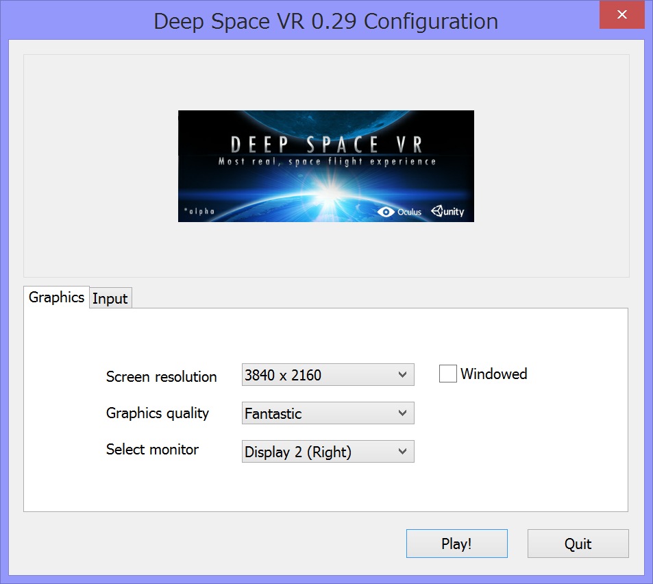Close the Configuration window with red X
The height and width of the screenshot is (584, 653).
(x=621, y=14)
